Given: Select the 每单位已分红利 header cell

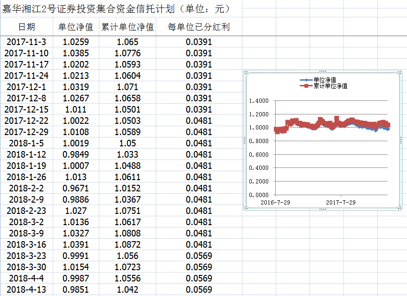Looking at the screenshot, I should [199, 27].
